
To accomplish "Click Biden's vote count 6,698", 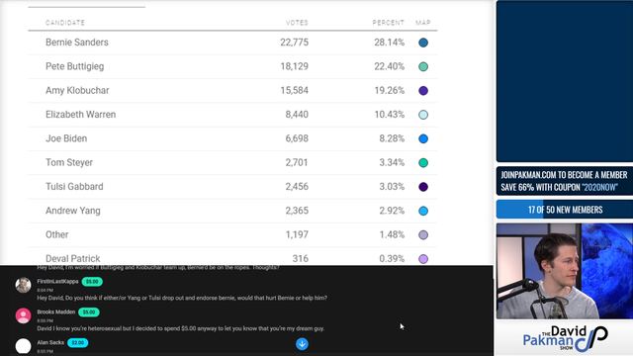I will pos(297,138).
